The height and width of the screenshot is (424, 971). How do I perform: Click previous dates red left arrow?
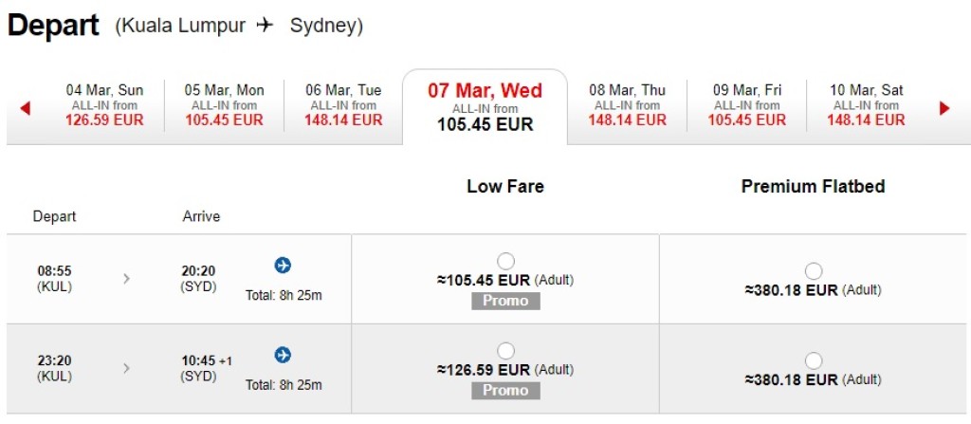click(25, 108)
